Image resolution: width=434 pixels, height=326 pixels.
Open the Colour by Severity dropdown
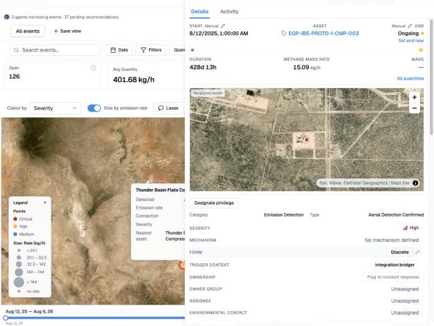click(55, 108)
